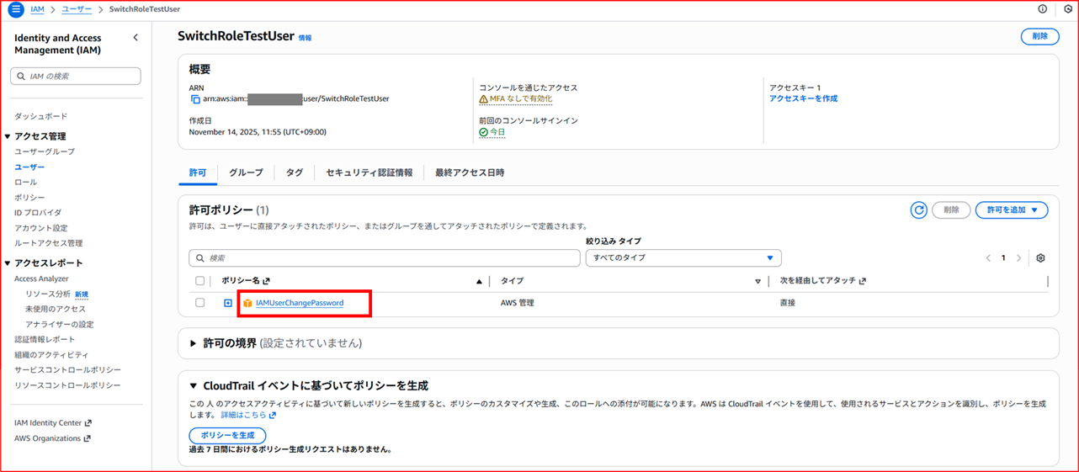Click アクセスキーを作成 link
1079x472 pixels.
click(x=803, y=98)
